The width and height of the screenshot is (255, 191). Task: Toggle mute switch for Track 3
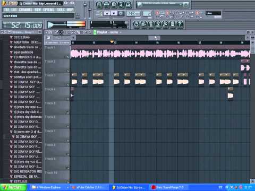tap(67, 85)
